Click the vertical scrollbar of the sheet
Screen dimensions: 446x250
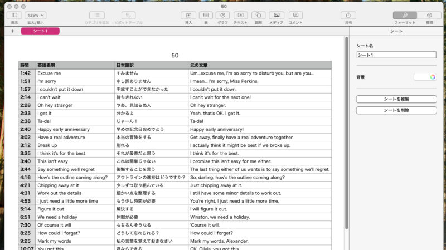[x=346, y=133]
